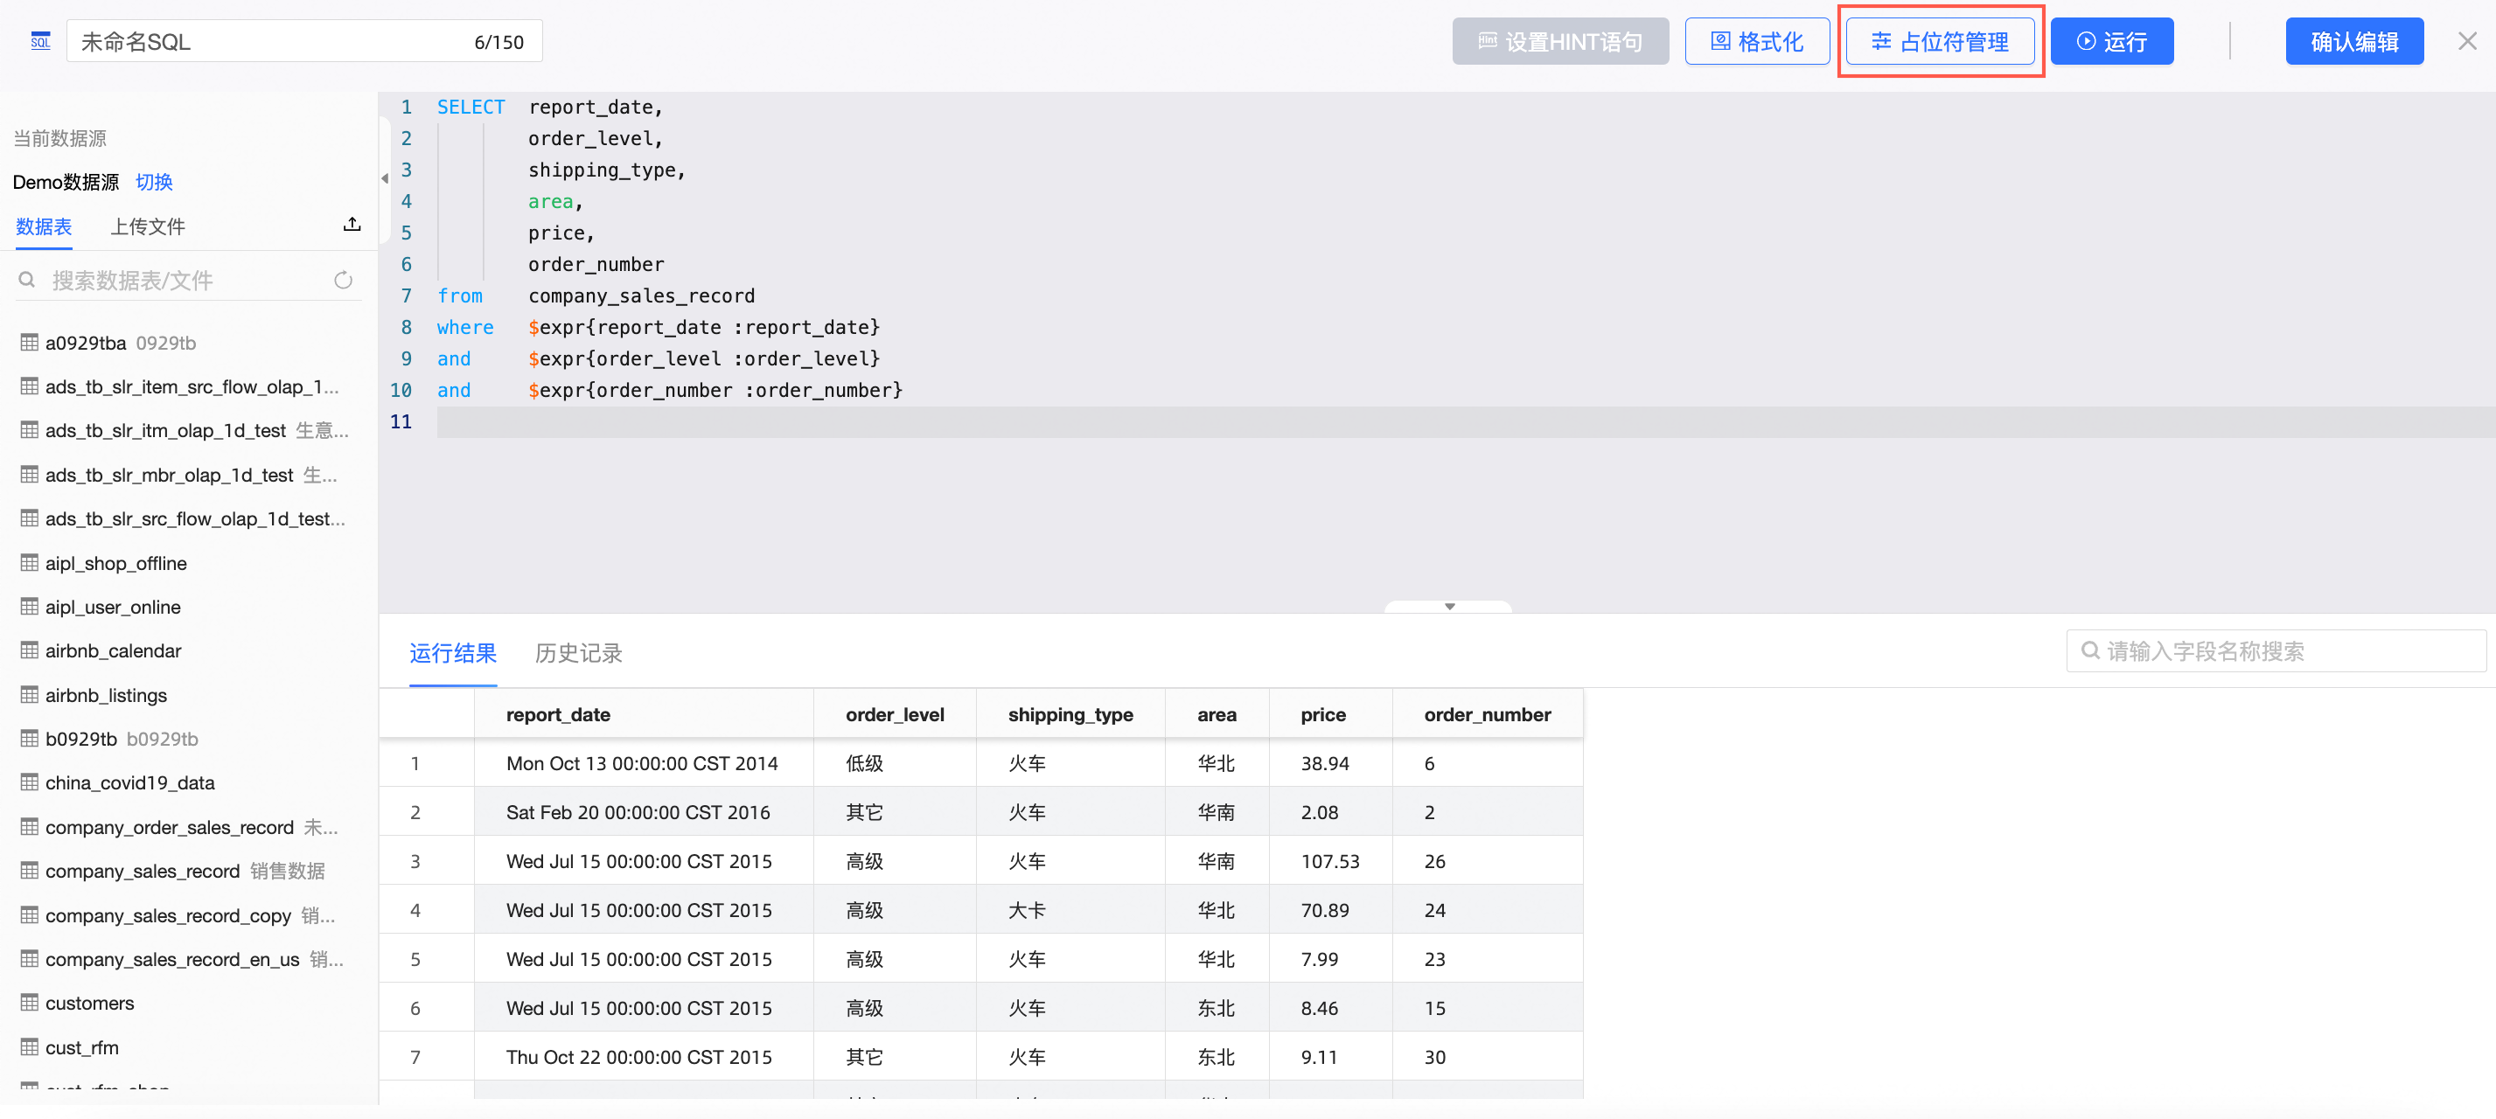Click editor line 7 company_sales_record
This screenshot has width=2496, height=1119.
pyautogui.click(x=641, y=295)
